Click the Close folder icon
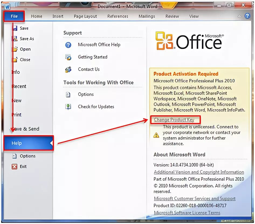Screen dimensions: 255x224 15,60
